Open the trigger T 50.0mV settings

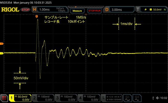[x=151, y=10]
